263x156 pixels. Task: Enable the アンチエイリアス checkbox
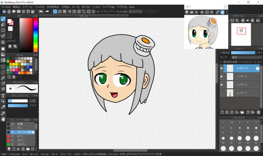(x=98, y=11)
